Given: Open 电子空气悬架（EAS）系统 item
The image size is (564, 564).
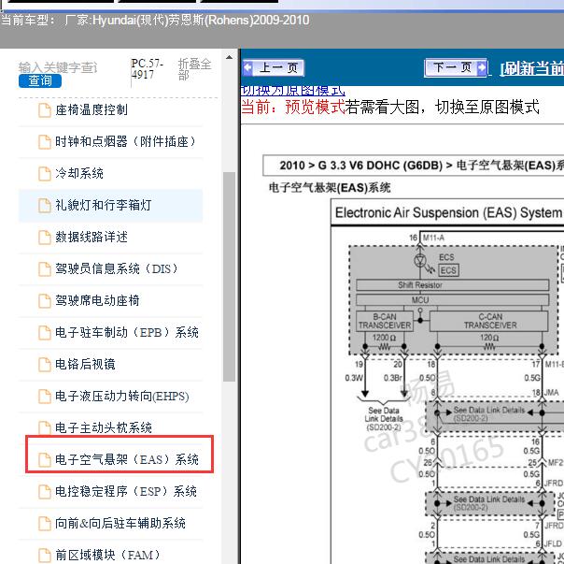Looking at the screenshot, I should coord(126,460).
